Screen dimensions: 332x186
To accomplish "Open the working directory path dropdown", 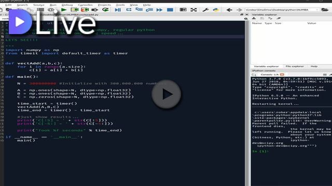I will click(317, 10).
